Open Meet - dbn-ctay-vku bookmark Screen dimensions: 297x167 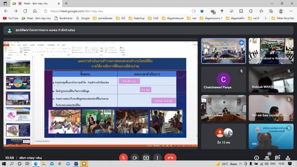(36, 18)
